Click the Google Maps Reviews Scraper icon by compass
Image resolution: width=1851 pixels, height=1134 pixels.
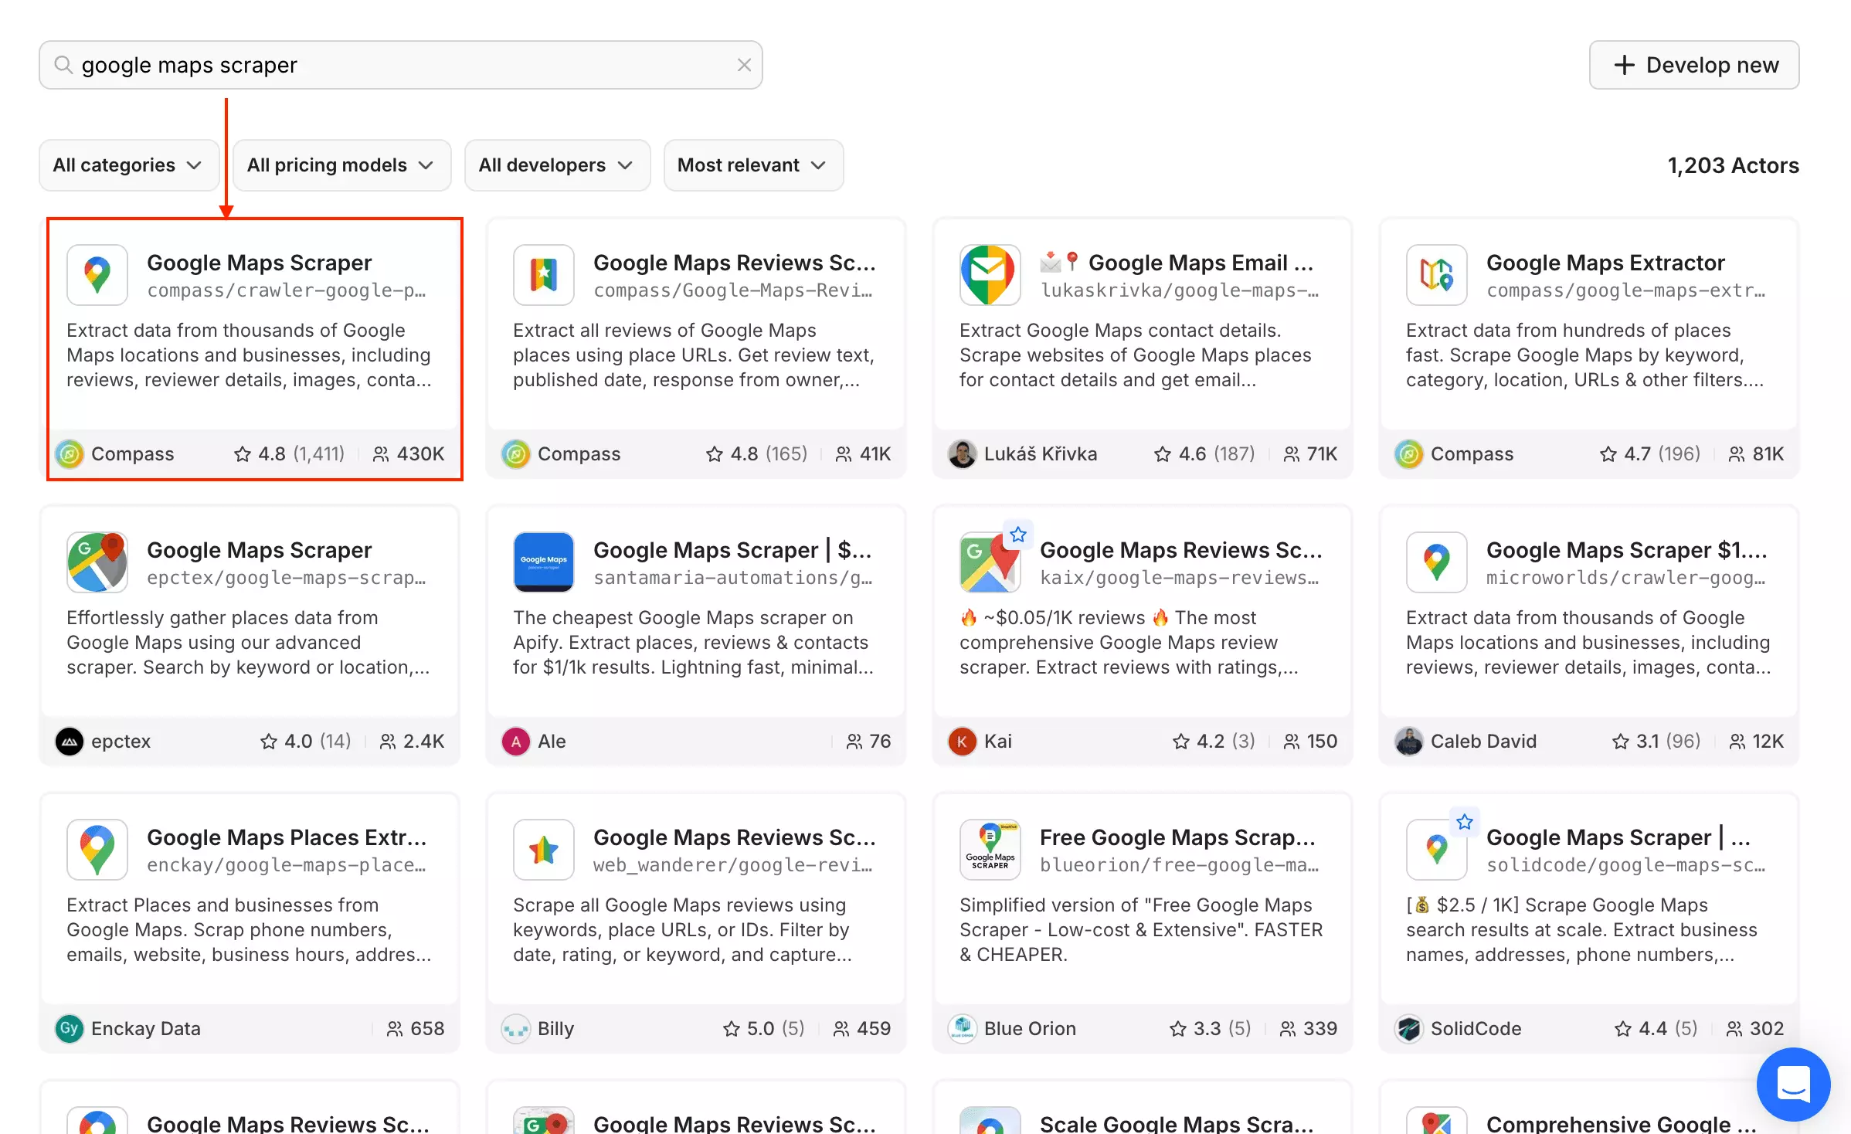[x=544, y=275]
